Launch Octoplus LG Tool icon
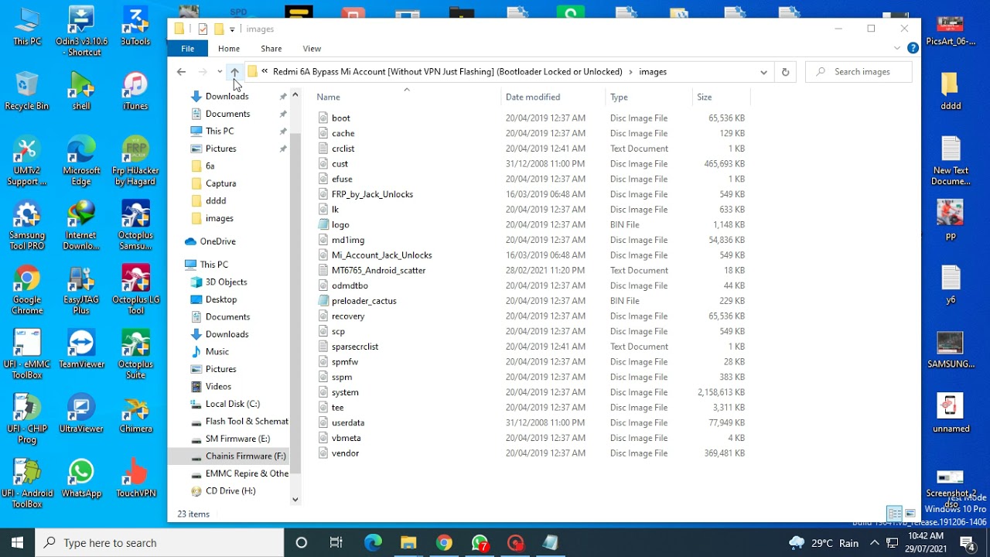 (x=135, y=290)
